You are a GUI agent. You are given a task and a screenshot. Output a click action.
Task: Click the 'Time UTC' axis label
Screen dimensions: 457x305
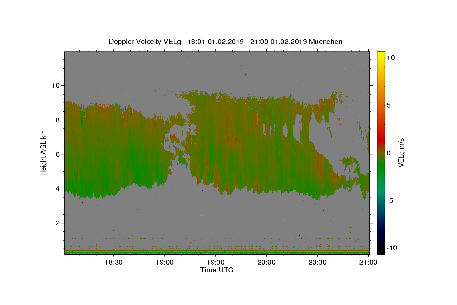tap(217, 270)
